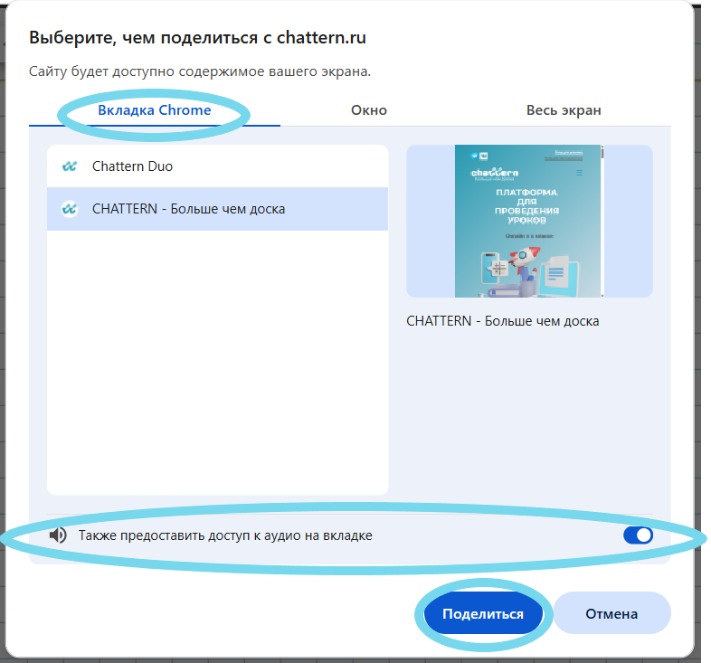Click the CHATTERN board tab favicon

click(69, 209)
